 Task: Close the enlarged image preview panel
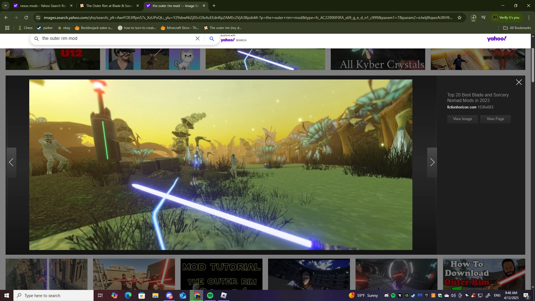point(519,82)
